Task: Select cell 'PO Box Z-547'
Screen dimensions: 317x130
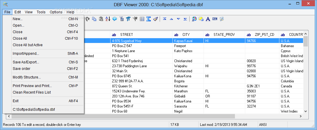Action: [x=141, y=46]
